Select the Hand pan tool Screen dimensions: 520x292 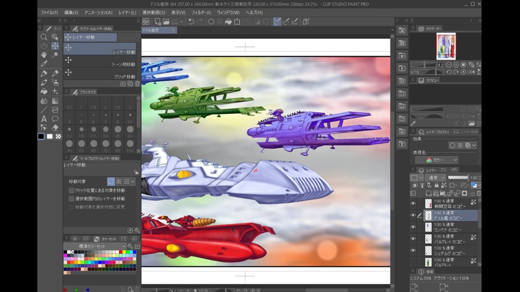point(44,55)
